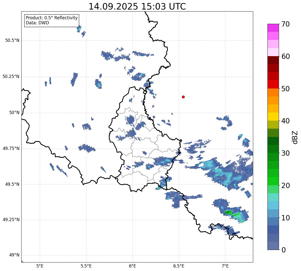Click the olive colorbar swatch below 40
301x271 pixels.
(273, 125)
